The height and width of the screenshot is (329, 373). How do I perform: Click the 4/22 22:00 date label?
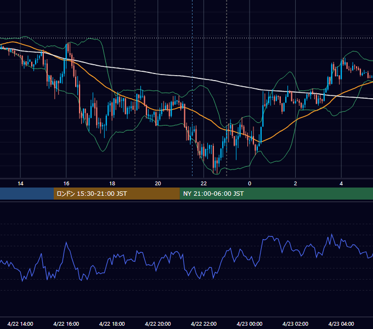pyautogui.click(x=204, y=324)
